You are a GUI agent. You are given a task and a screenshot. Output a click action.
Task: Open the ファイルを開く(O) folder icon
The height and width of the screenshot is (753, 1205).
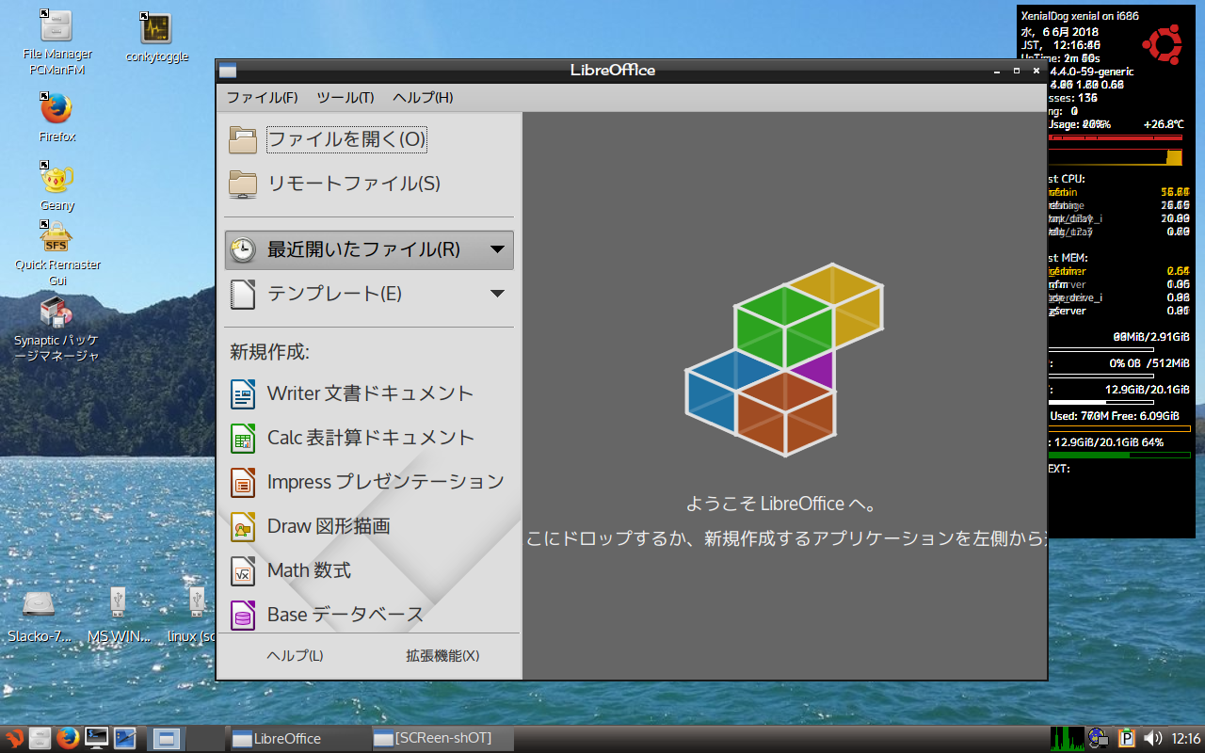point(243,140)
